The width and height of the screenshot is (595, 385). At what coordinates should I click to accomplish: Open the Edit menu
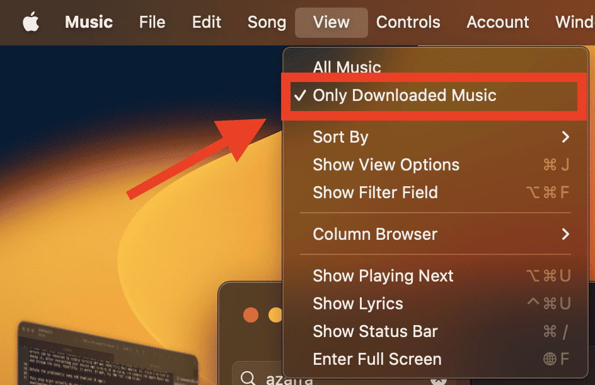207,22
